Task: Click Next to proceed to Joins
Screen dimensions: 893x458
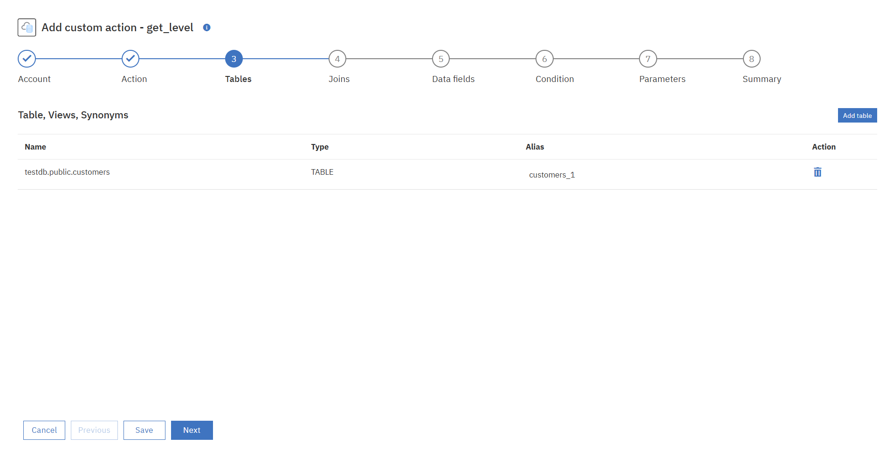Action: [x=192, y=430]
